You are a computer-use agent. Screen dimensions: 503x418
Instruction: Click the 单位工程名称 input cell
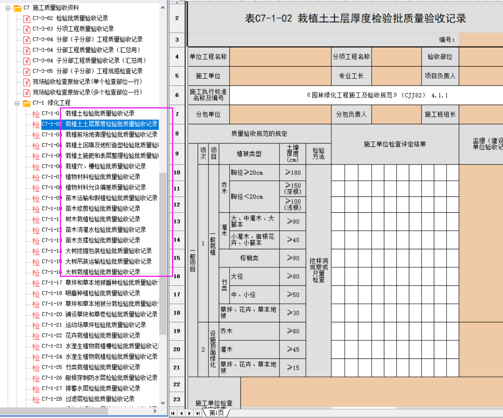(x=280, y=57)
